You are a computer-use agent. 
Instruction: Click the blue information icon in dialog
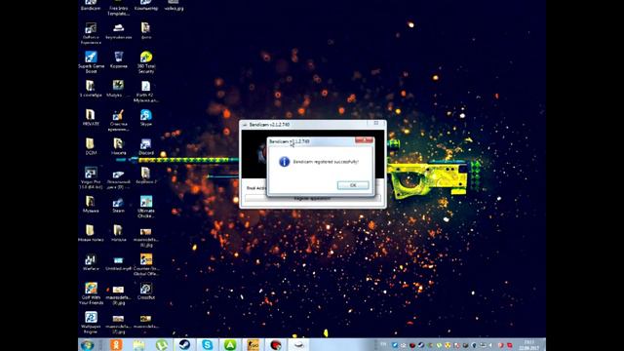click(284, 162)
